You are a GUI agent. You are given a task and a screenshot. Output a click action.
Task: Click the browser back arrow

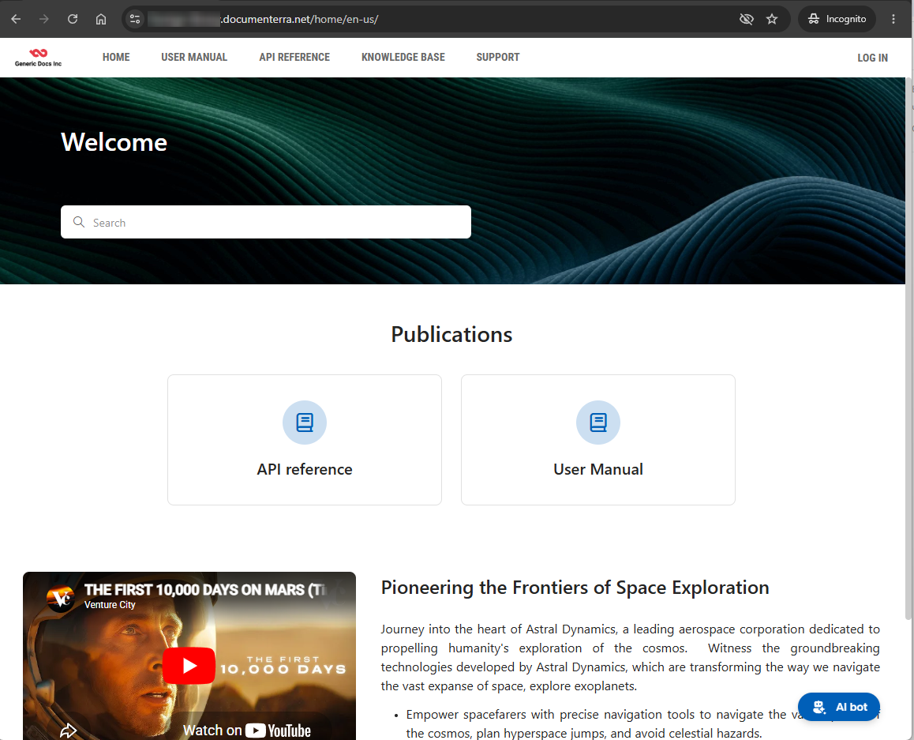coord(16,19)
